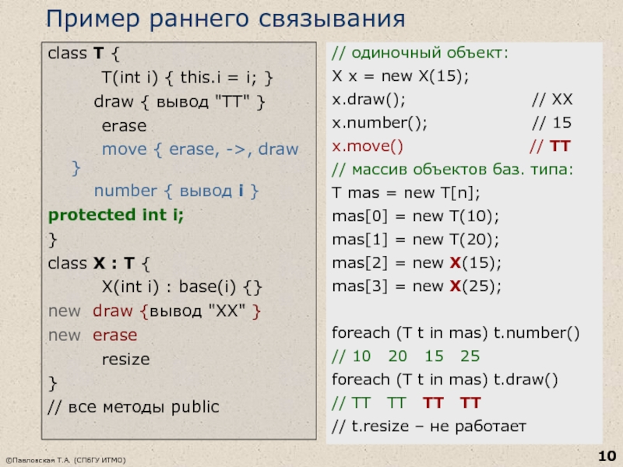The height and width of the screenshot is (467, 623).
Task: Select the blue "move { erase, ->, draw" line
Action: pos(200,149)
